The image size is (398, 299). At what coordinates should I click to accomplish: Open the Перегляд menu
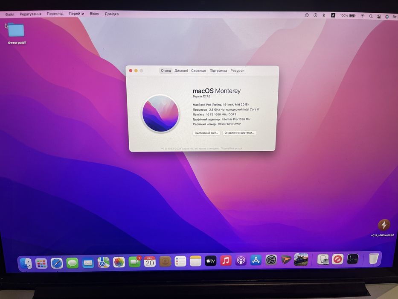pos(55,14)
